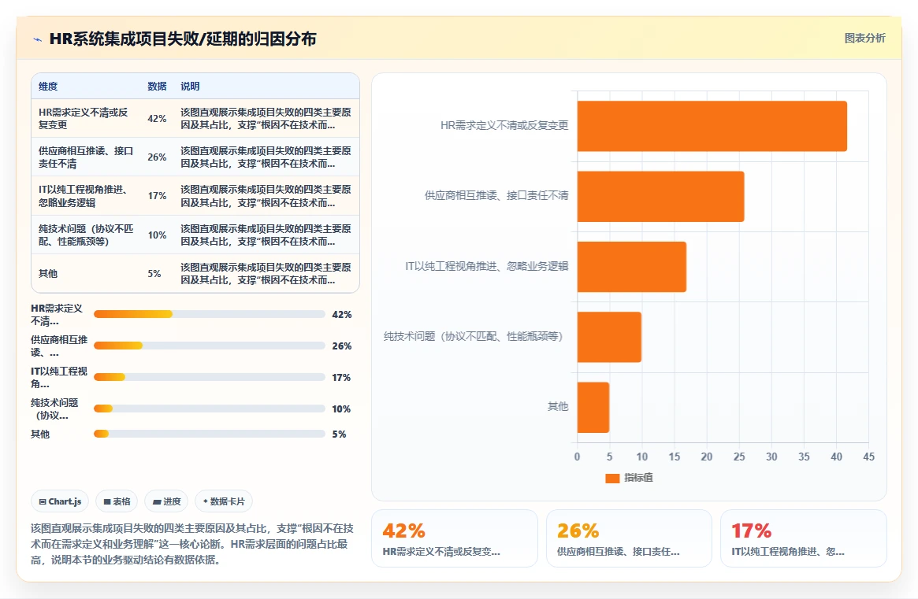
Task: Select the Chart.js tag chip
Action: 60,501
